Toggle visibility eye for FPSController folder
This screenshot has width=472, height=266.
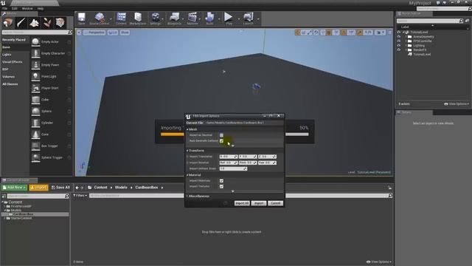pos(399,41)
